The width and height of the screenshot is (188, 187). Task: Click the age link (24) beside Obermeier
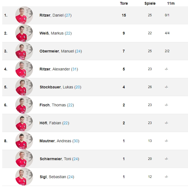[x=78, y=51]
